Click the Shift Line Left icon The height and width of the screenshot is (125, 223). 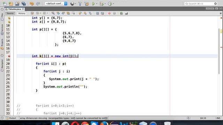pos(97,13)
